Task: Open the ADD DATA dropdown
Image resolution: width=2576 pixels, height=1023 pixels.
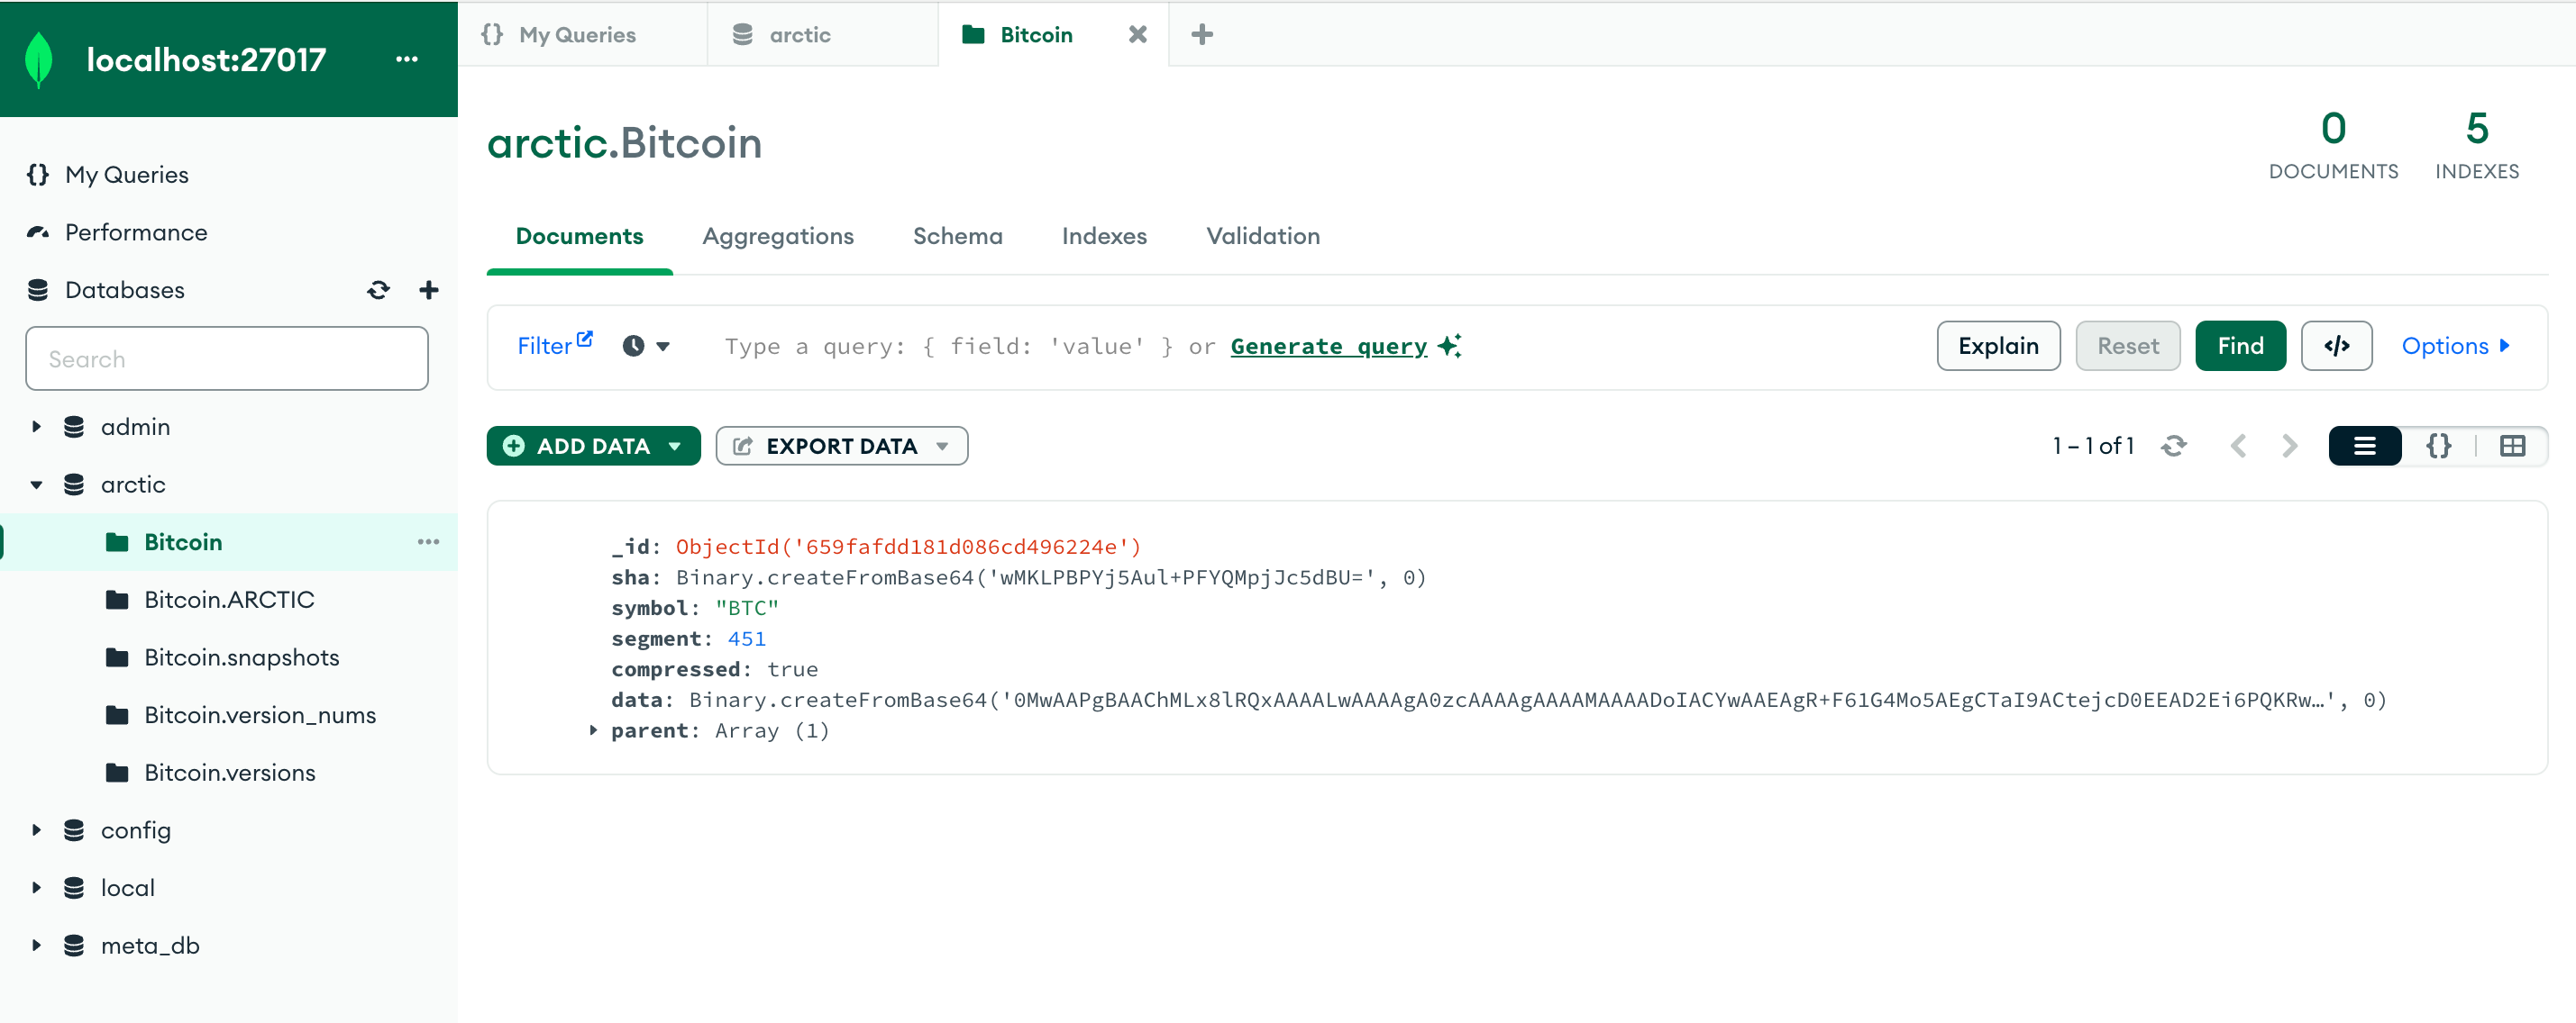Action: click(x=593, y=446)
